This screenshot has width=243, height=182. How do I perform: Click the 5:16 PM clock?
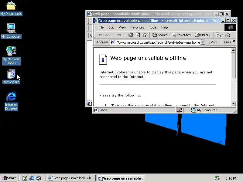(x=231, y=178)
